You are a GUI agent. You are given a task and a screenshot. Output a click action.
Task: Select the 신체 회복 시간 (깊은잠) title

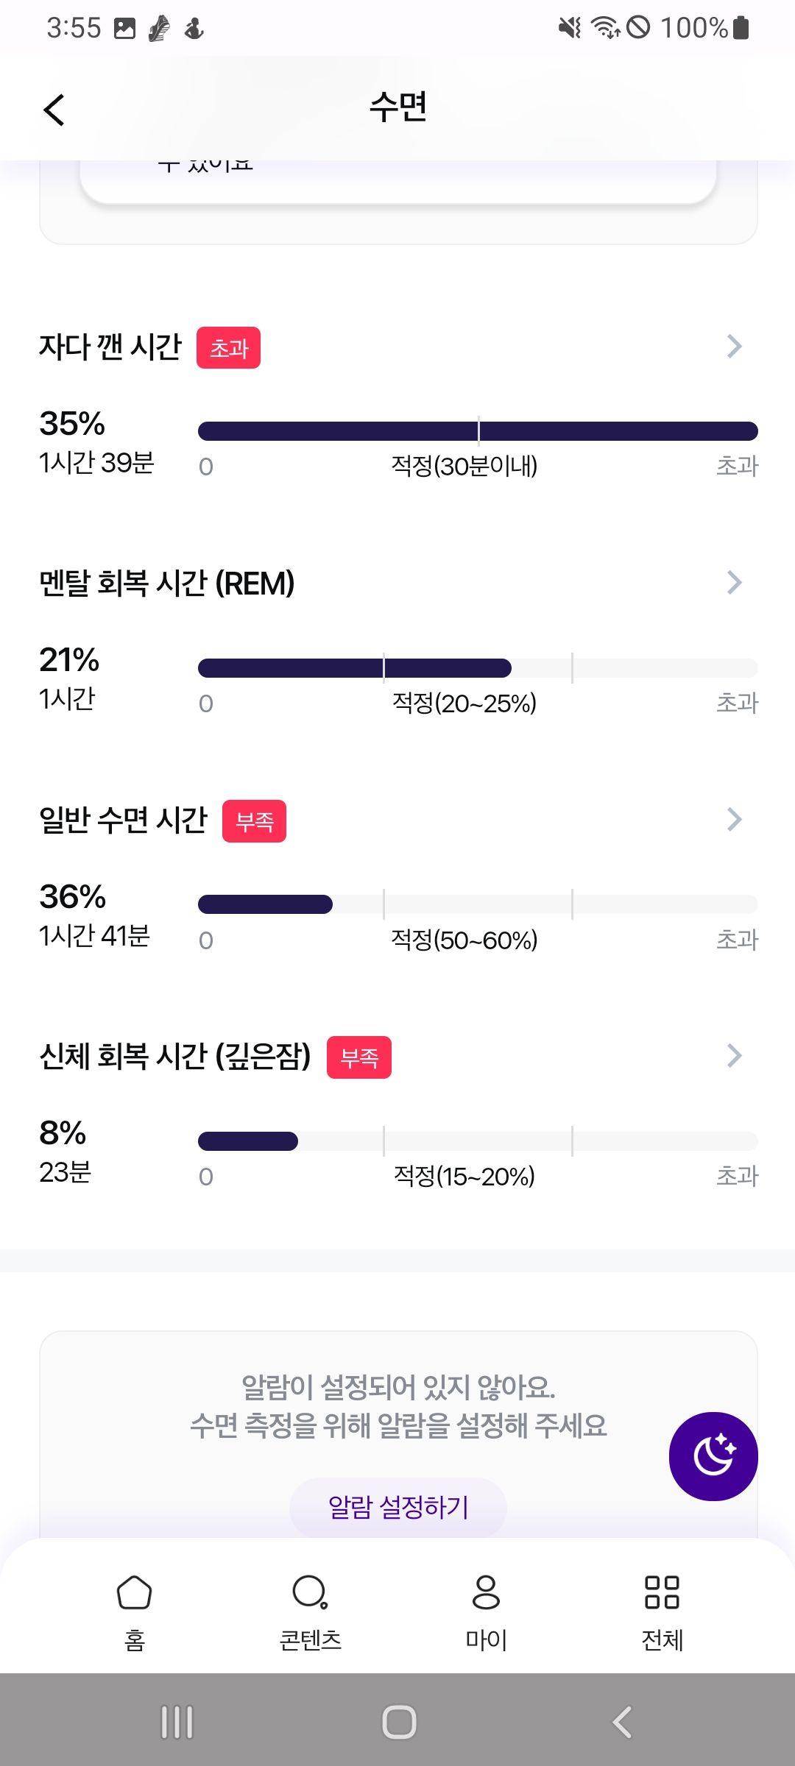[x=175, y=1057]
